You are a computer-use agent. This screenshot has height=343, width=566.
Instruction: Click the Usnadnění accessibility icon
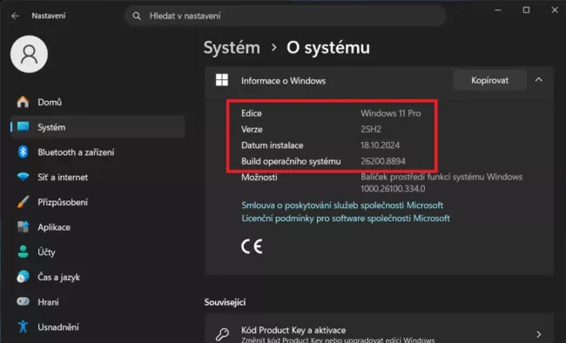24,326
